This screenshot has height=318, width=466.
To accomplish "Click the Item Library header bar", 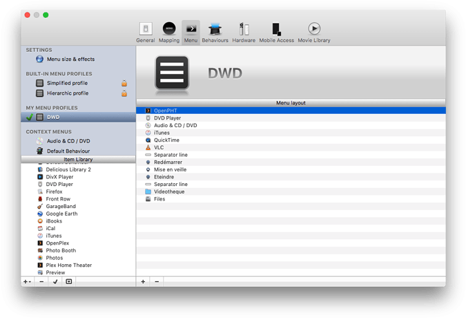I will click(78, 160).
